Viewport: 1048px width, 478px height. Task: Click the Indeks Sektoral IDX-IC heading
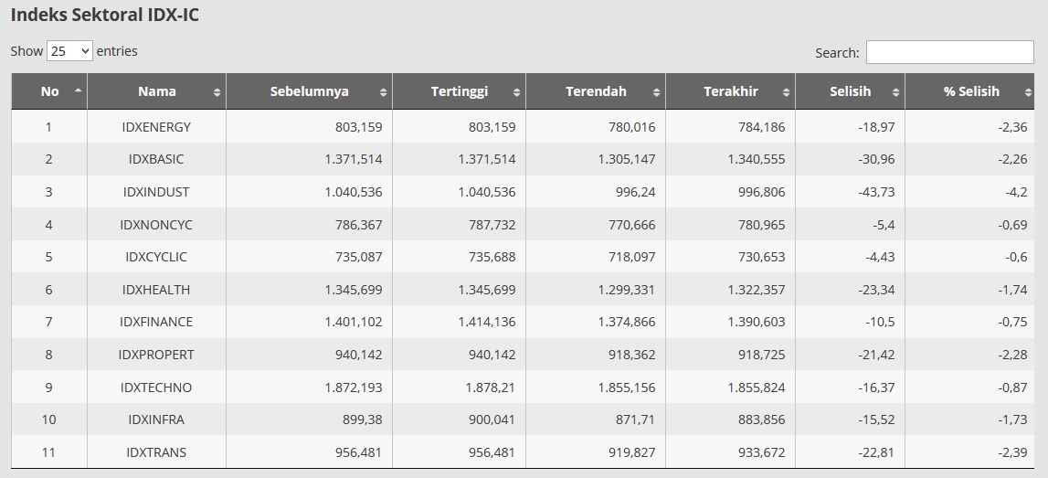click(x=104, y=16)
